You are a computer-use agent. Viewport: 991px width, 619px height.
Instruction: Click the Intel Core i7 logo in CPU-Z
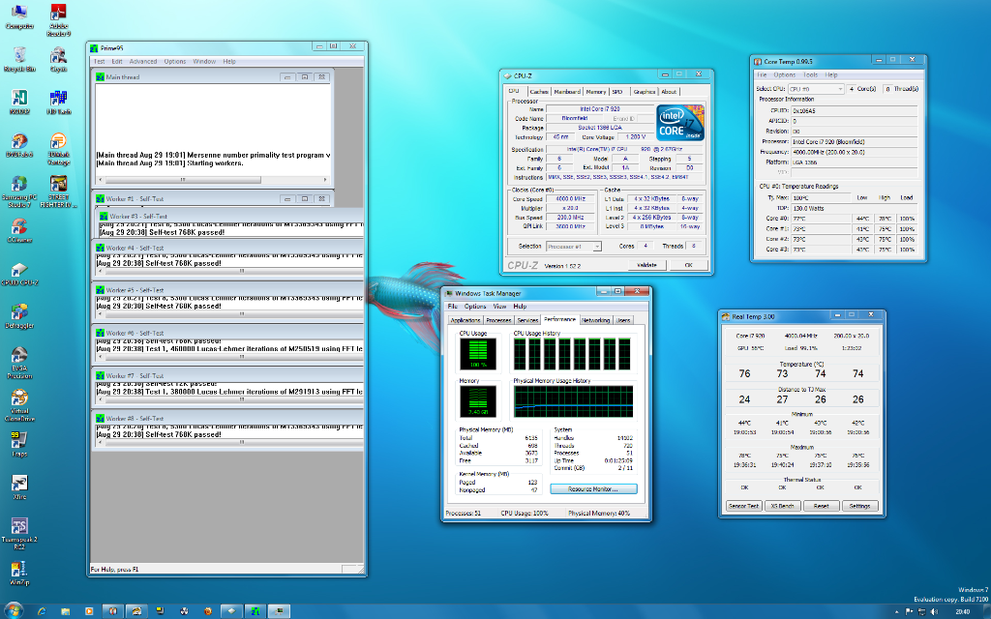(x=679, y=123)
